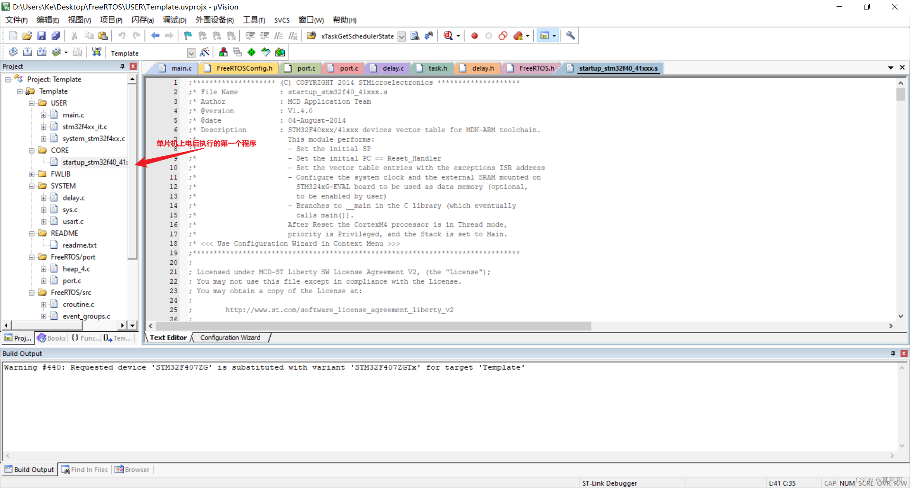
Task: Download code to flash with the LOAD button
Action: [x=96, y=52]
